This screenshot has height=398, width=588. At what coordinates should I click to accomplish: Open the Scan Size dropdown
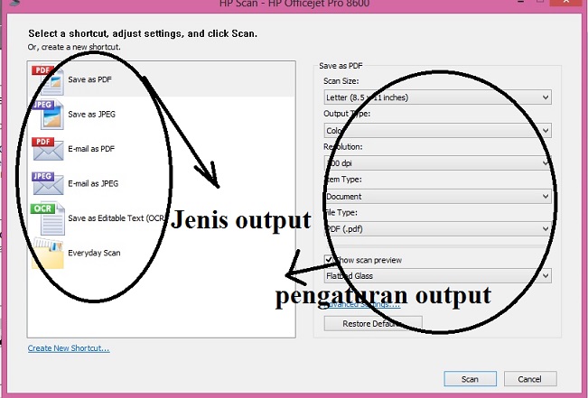(438, 97)
